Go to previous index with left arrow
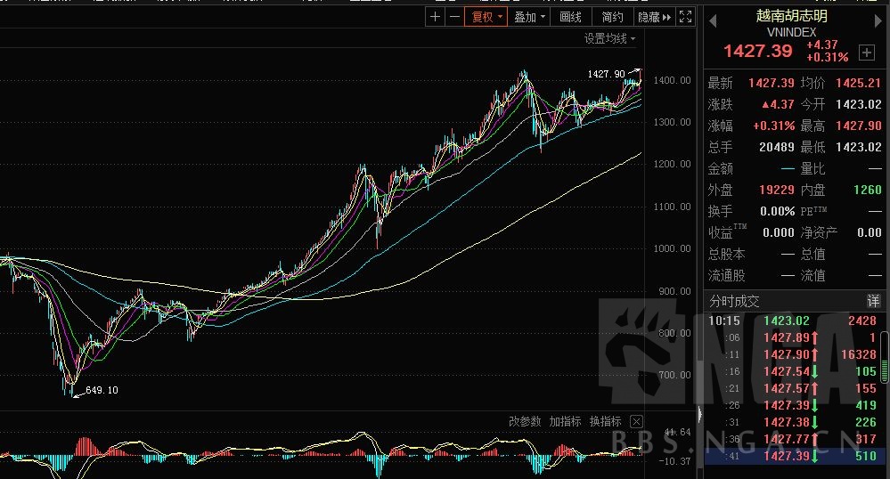This screenshot has width=890, height=479. 713,21
